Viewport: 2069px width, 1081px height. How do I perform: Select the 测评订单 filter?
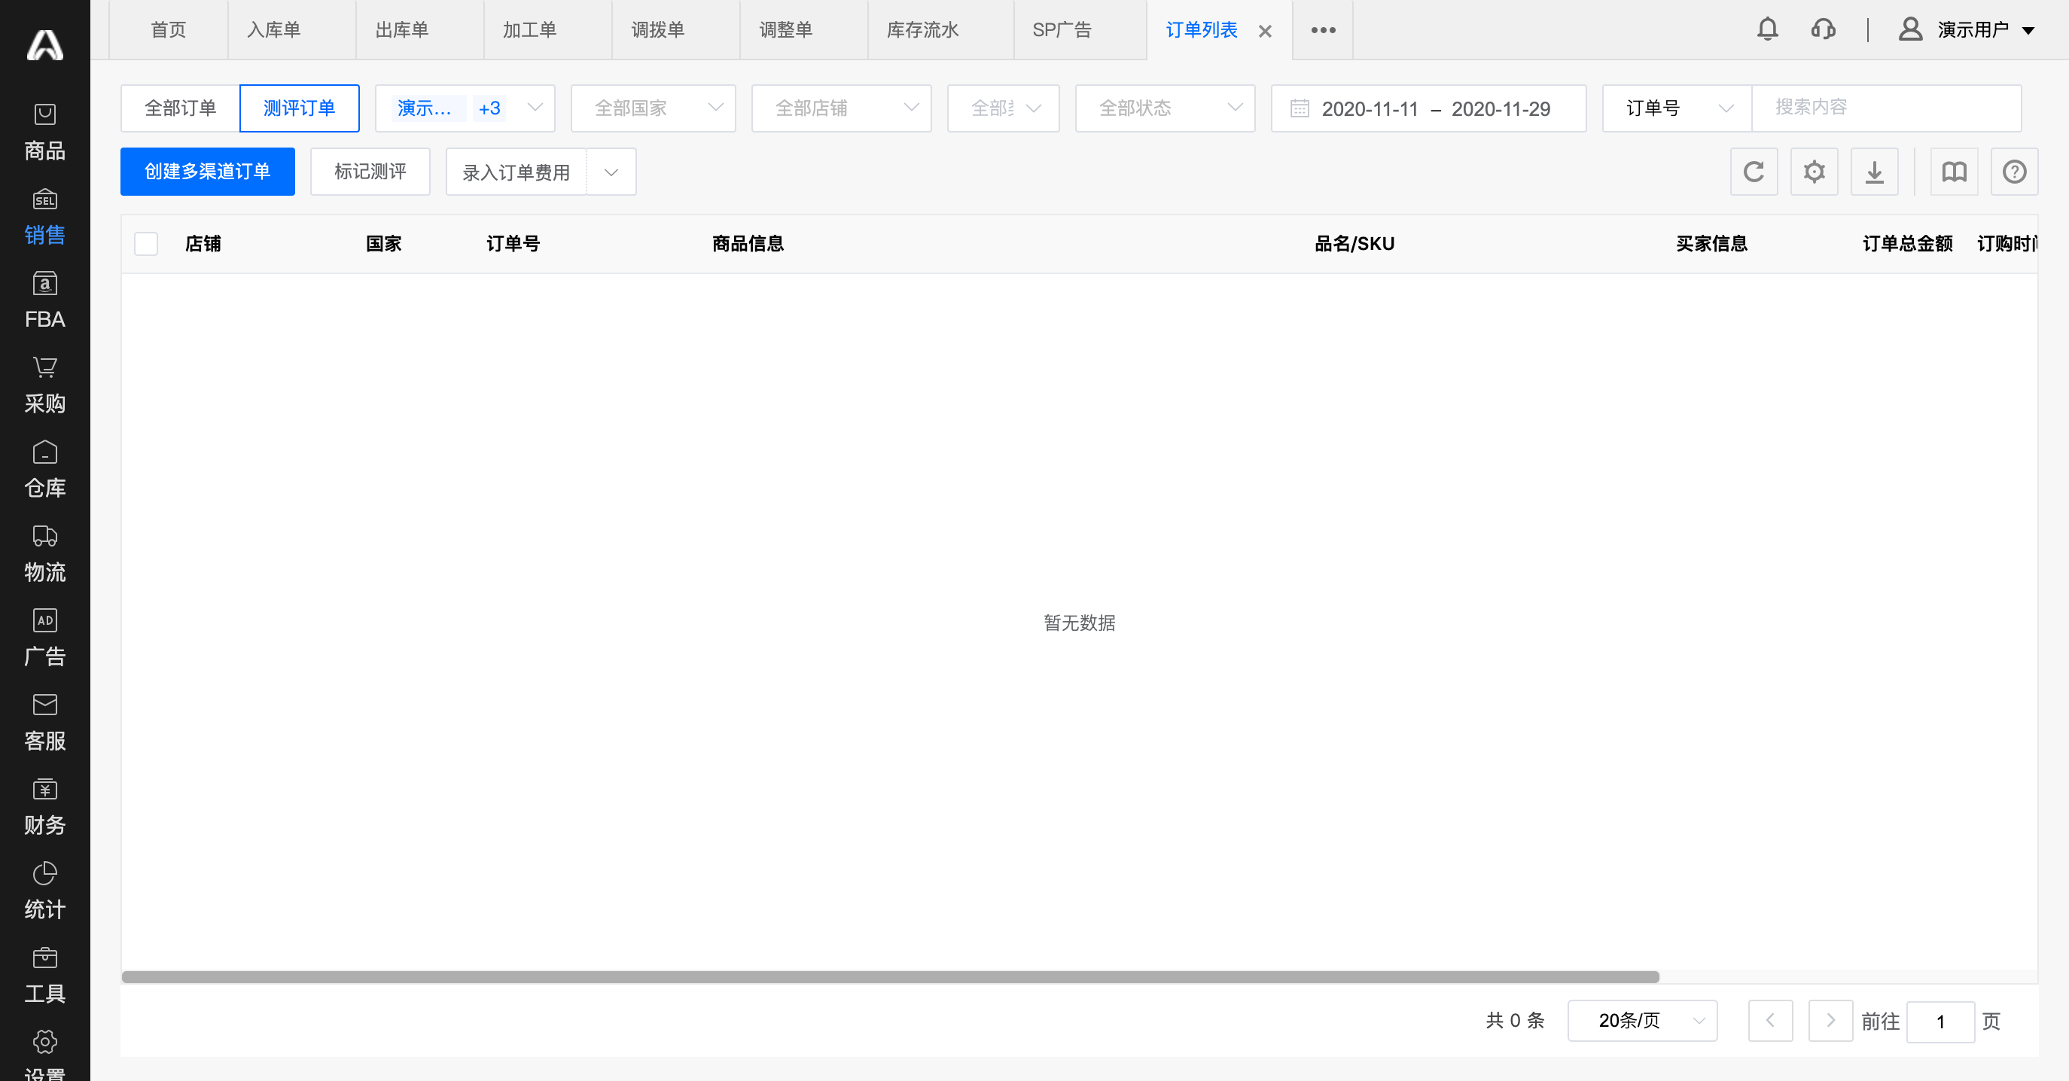pos(299,108)
